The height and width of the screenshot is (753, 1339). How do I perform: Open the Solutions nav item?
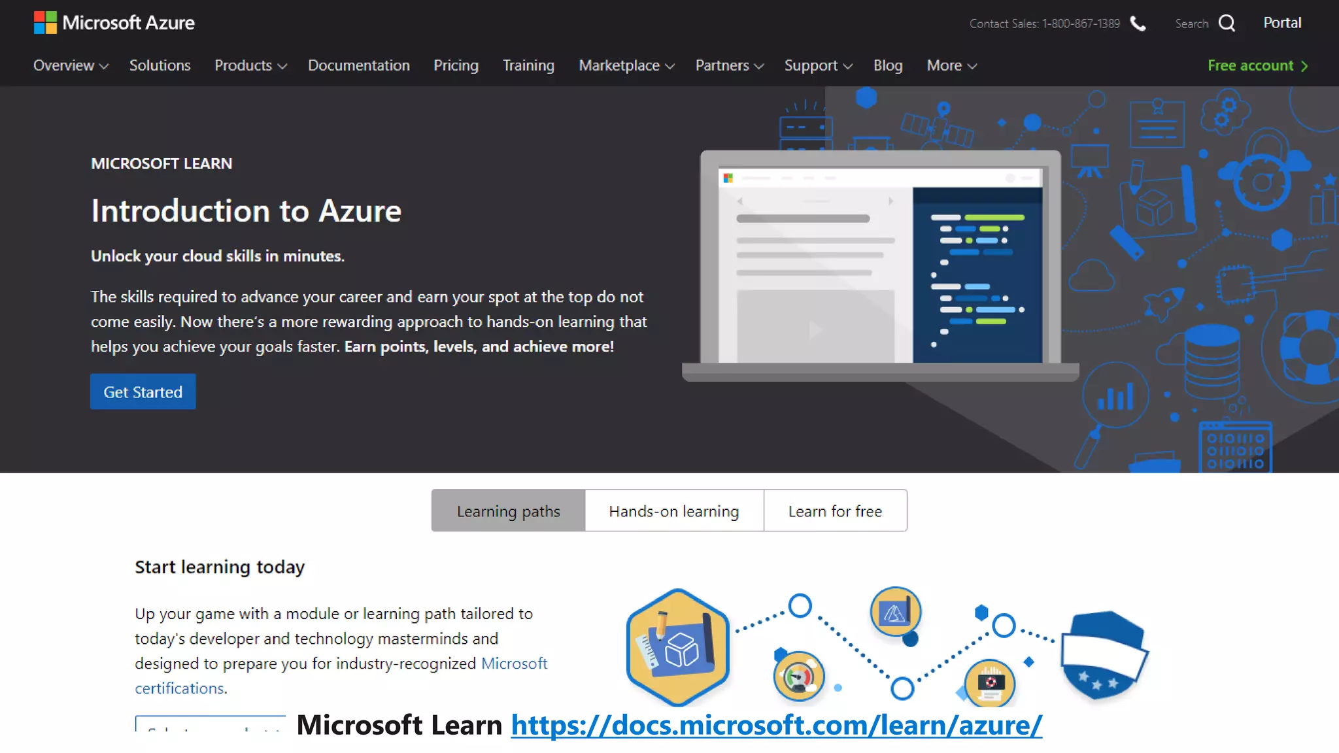click(x=160, y=65)
